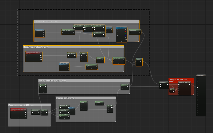Select the Display Area node

tap(92, 67)
